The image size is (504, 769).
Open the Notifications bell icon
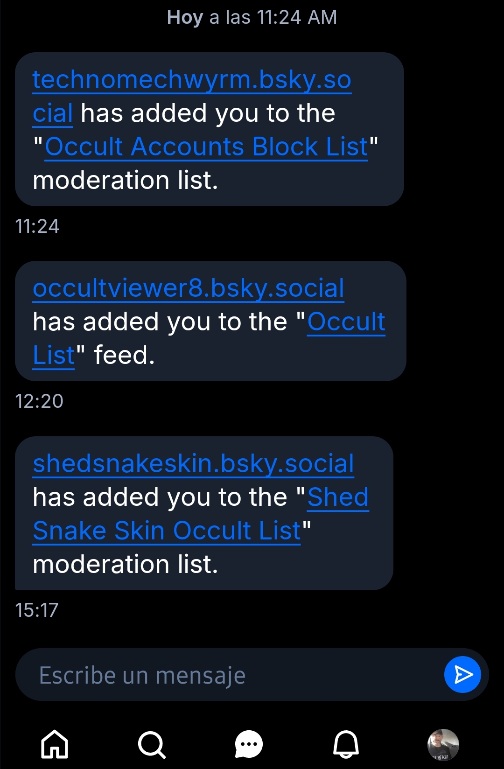coord(346,744)
